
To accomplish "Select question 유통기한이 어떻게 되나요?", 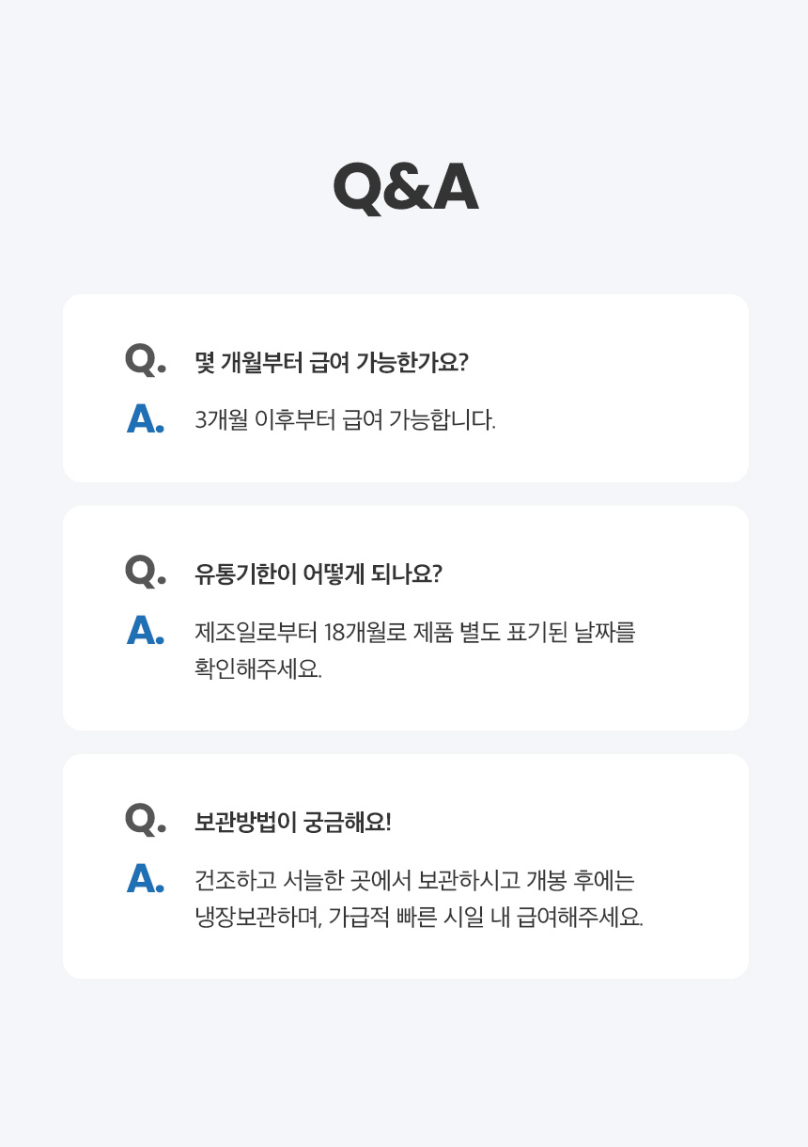I will (x=318, y=574).
